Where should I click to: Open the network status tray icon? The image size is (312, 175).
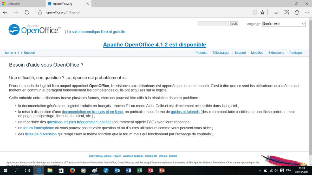click(271, 171)
